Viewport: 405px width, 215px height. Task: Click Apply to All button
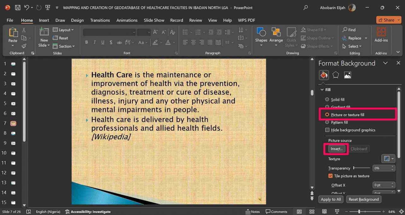click(x=331, y=199)
